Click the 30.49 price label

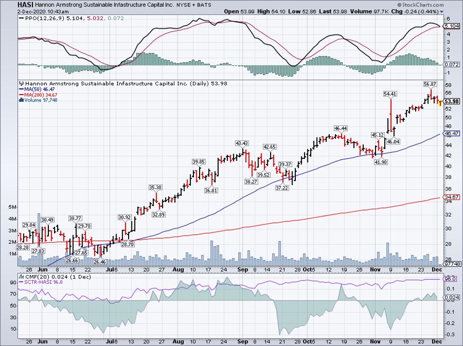[47, 220]
